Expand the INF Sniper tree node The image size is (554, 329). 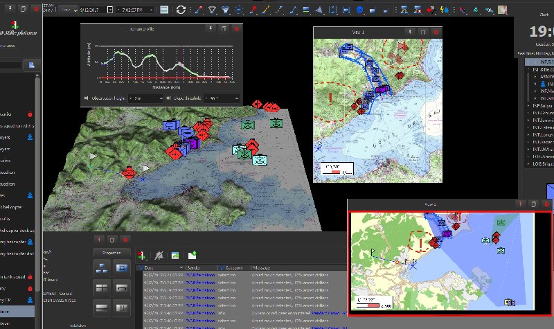click(528, 106)
